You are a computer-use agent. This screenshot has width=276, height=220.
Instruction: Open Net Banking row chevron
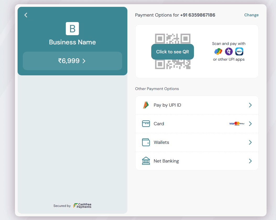click(250, 161)
